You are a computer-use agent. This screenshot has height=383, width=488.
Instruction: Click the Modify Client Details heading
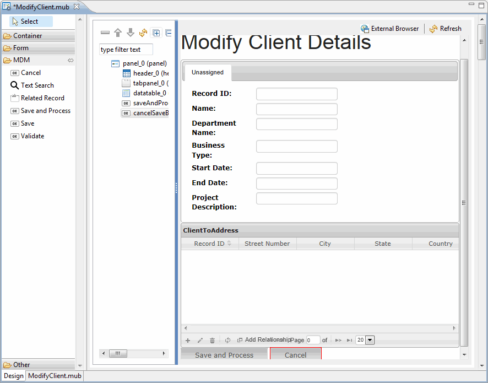tap(276, 42)
